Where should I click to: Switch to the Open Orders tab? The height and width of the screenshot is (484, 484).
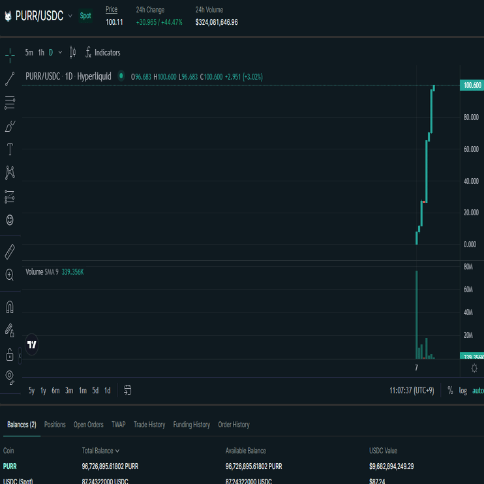coord(88,425)
